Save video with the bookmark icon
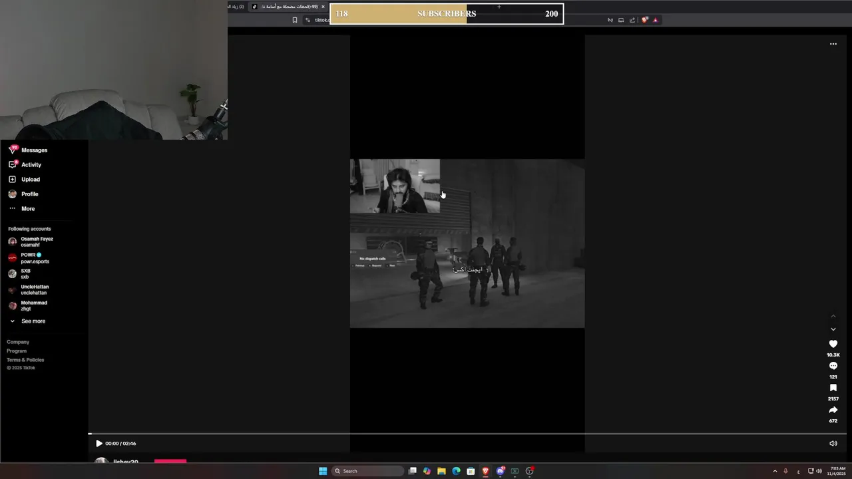The image size is (852, 479). coord(833,388)
